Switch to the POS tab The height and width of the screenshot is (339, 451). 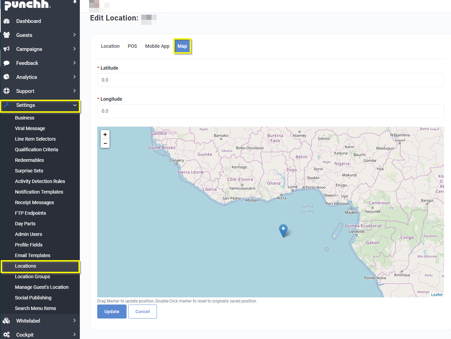132,46
